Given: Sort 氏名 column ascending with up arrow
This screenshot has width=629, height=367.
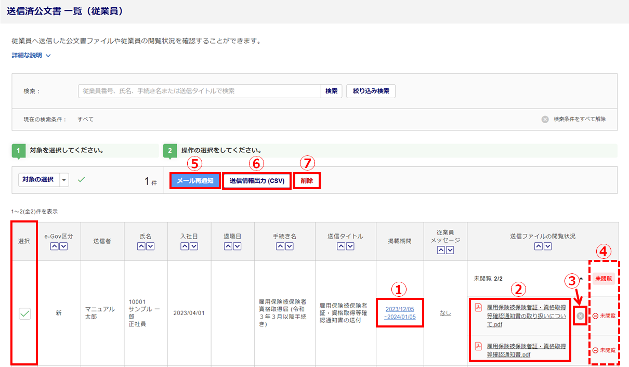Looking at the screenshot, I should pyautogui.click(x=141, y=246).
